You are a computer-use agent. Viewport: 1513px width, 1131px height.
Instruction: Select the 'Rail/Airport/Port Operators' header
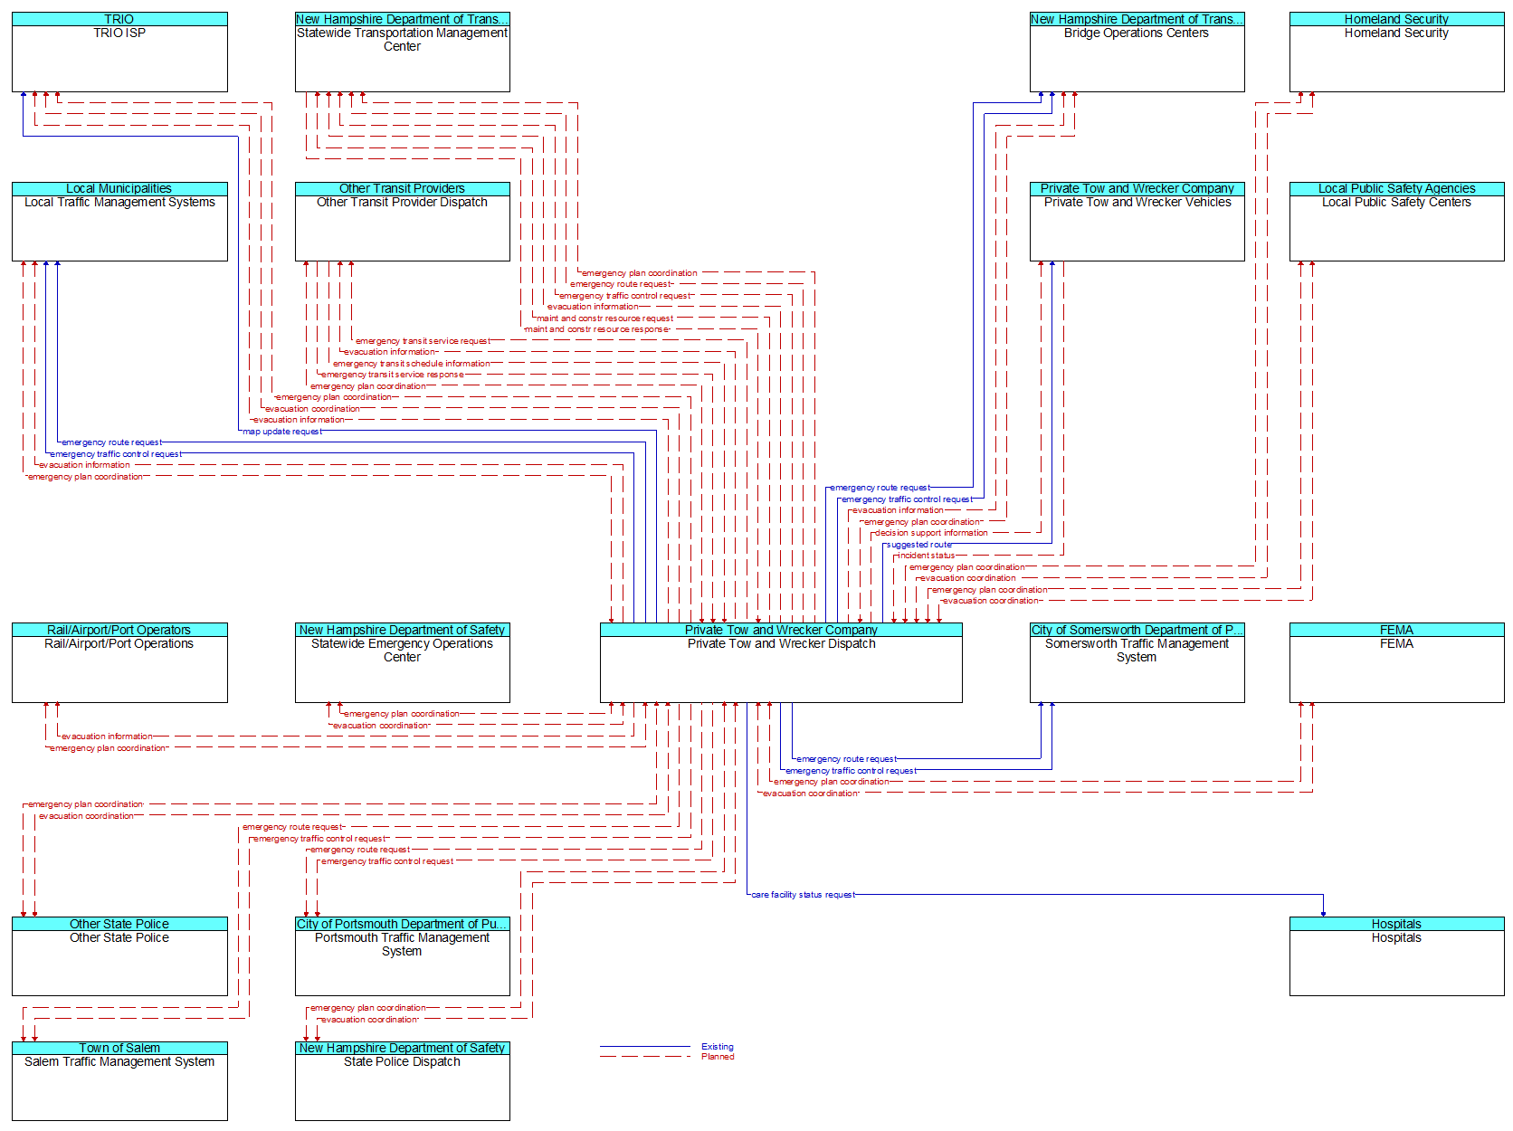point(119,631)
